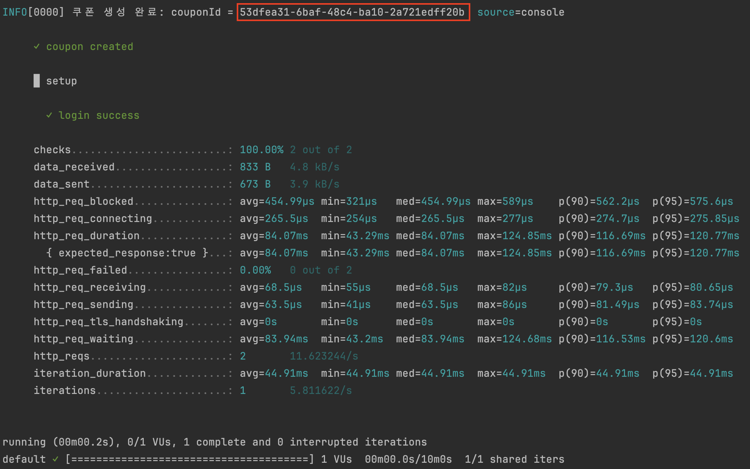750x469 pixels.
Task: Click http_req_sending p(90)=81.49µs value
Action: coord(599,304)
